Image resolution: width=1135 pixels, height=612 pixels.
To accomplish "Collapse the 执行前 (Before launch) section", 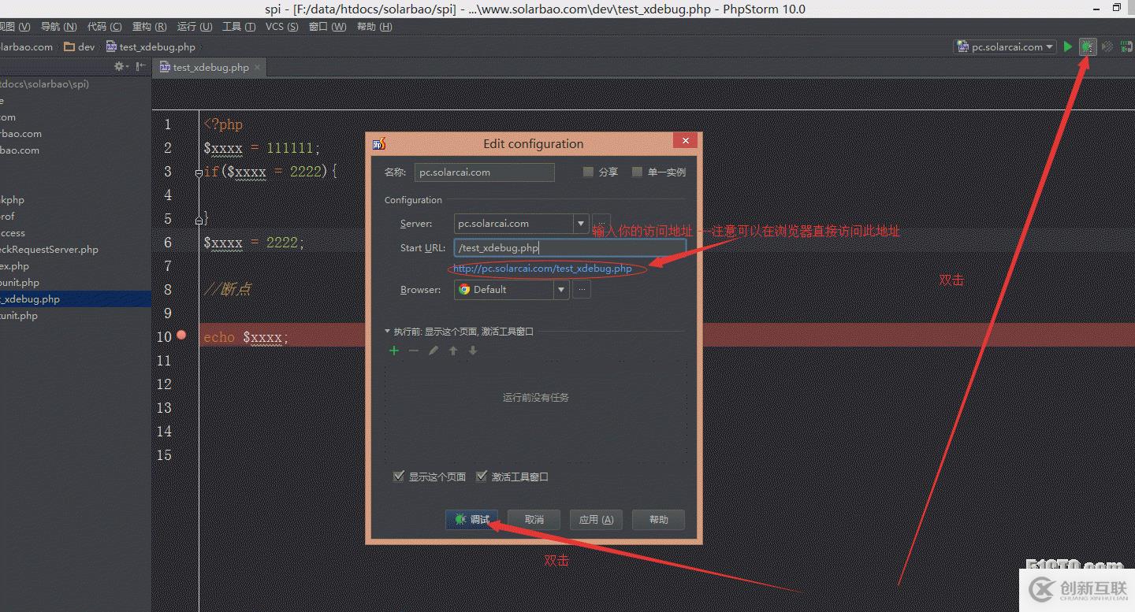I will click(387, 332).
